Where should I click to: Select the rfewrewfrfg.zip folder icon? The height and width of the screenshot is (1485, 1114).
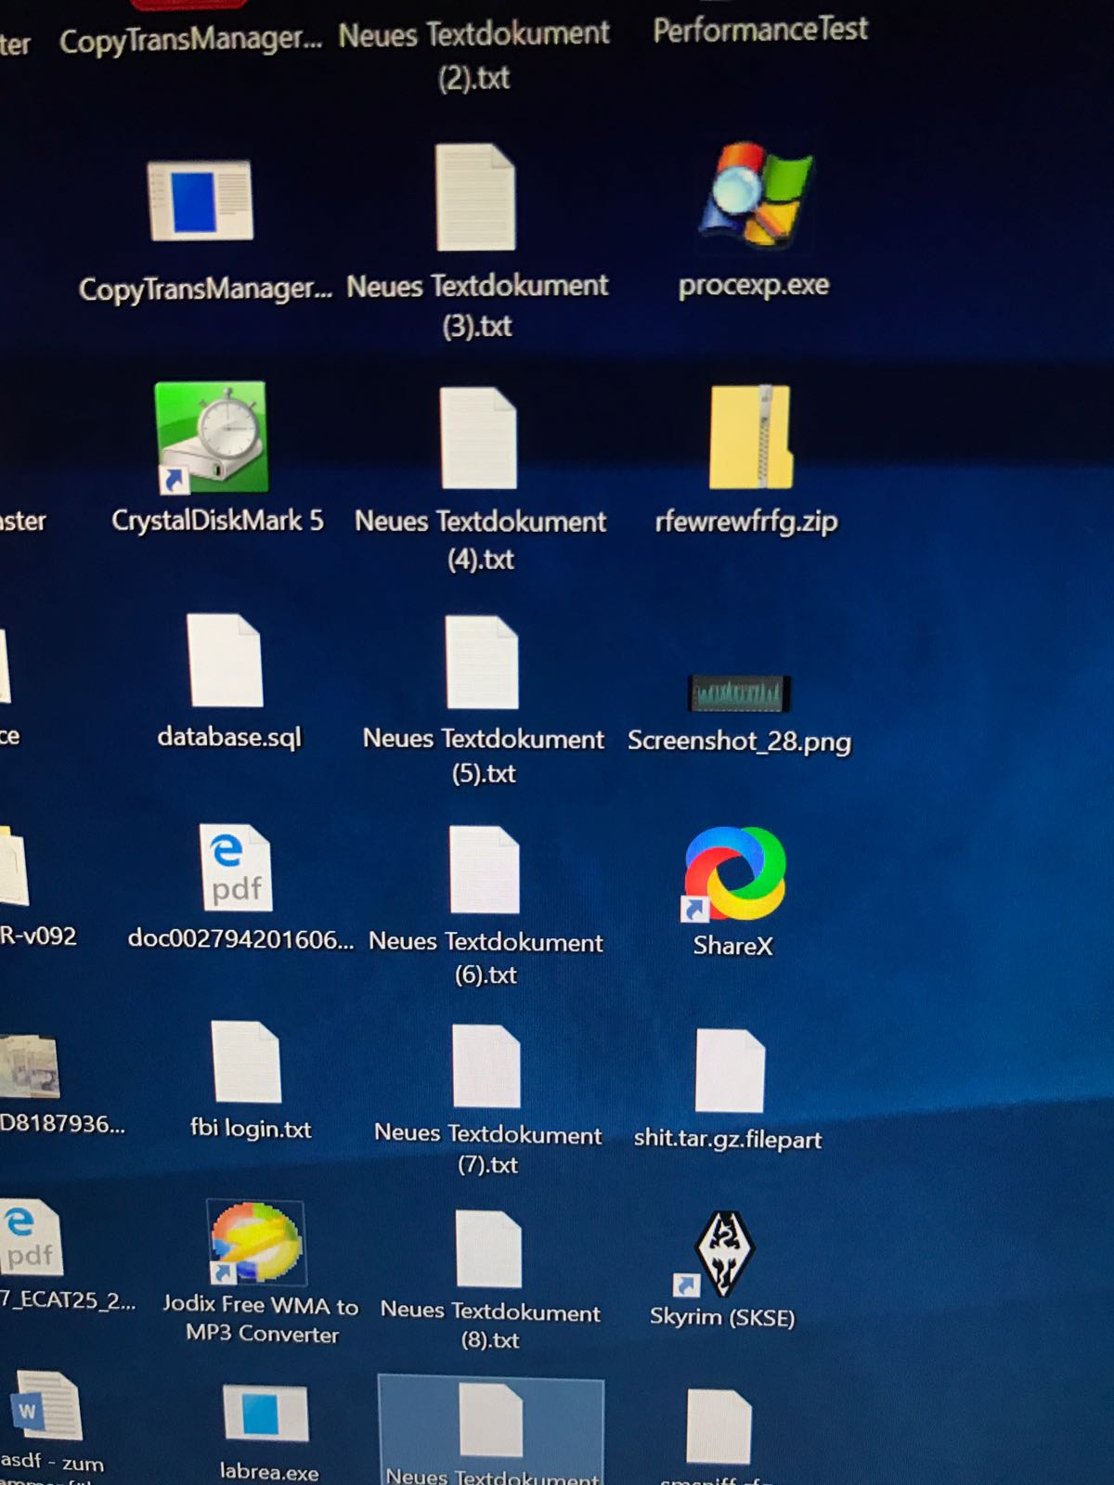click(x=750, y=436)
